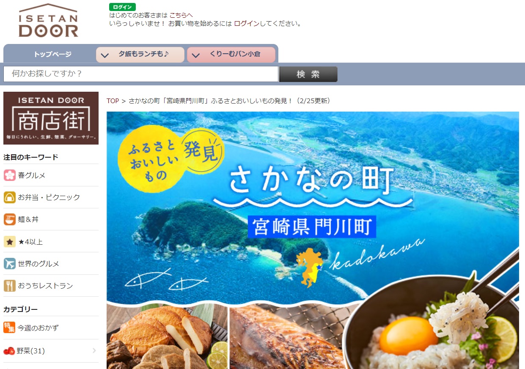Viewport: 525px width, 369px height.
Task: Open the noodle bowl 麺＆丼 icon
Action: pyautogui.click(x=10, y=219)
